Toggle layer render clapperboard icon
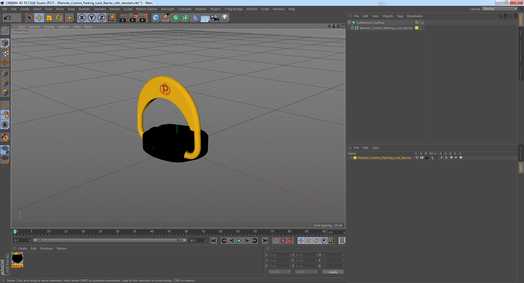This screenshot has width=524, height=283. pos(427,158)
